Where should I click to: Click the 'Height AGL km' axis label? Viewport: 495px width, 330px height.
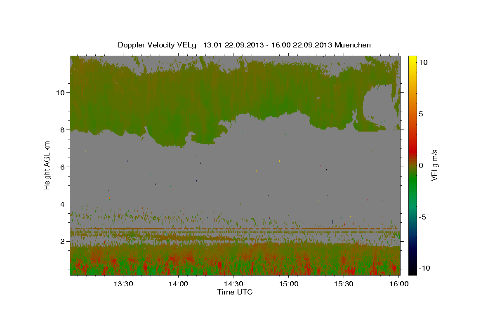point(47,165)
